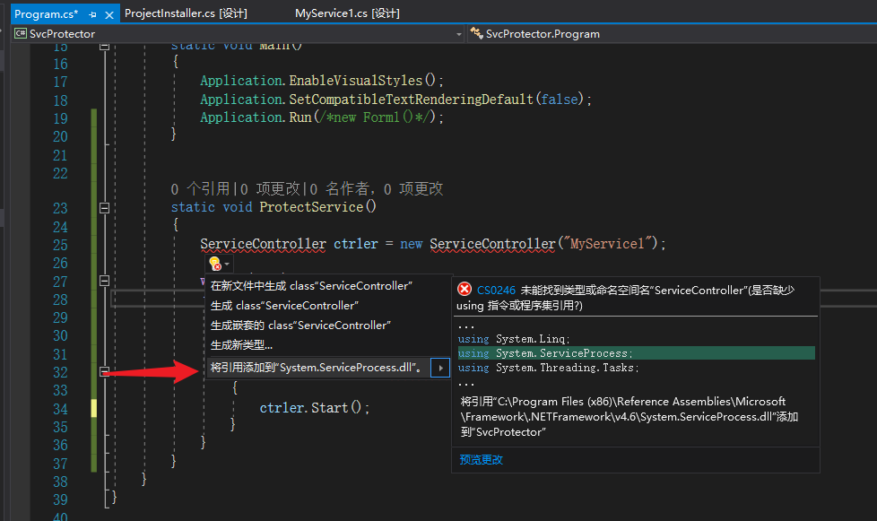Click the C# project icon in SvcProtector dropdown

point(20,33)
